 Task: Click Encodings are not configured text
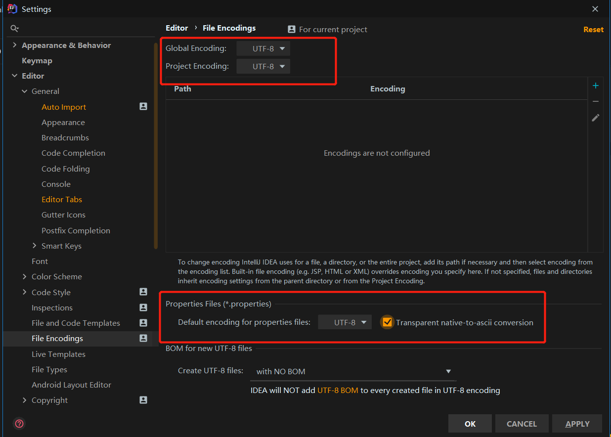377,153
